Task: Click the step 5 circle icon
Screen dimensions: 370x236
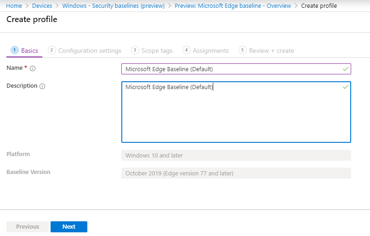Action: 243,50
